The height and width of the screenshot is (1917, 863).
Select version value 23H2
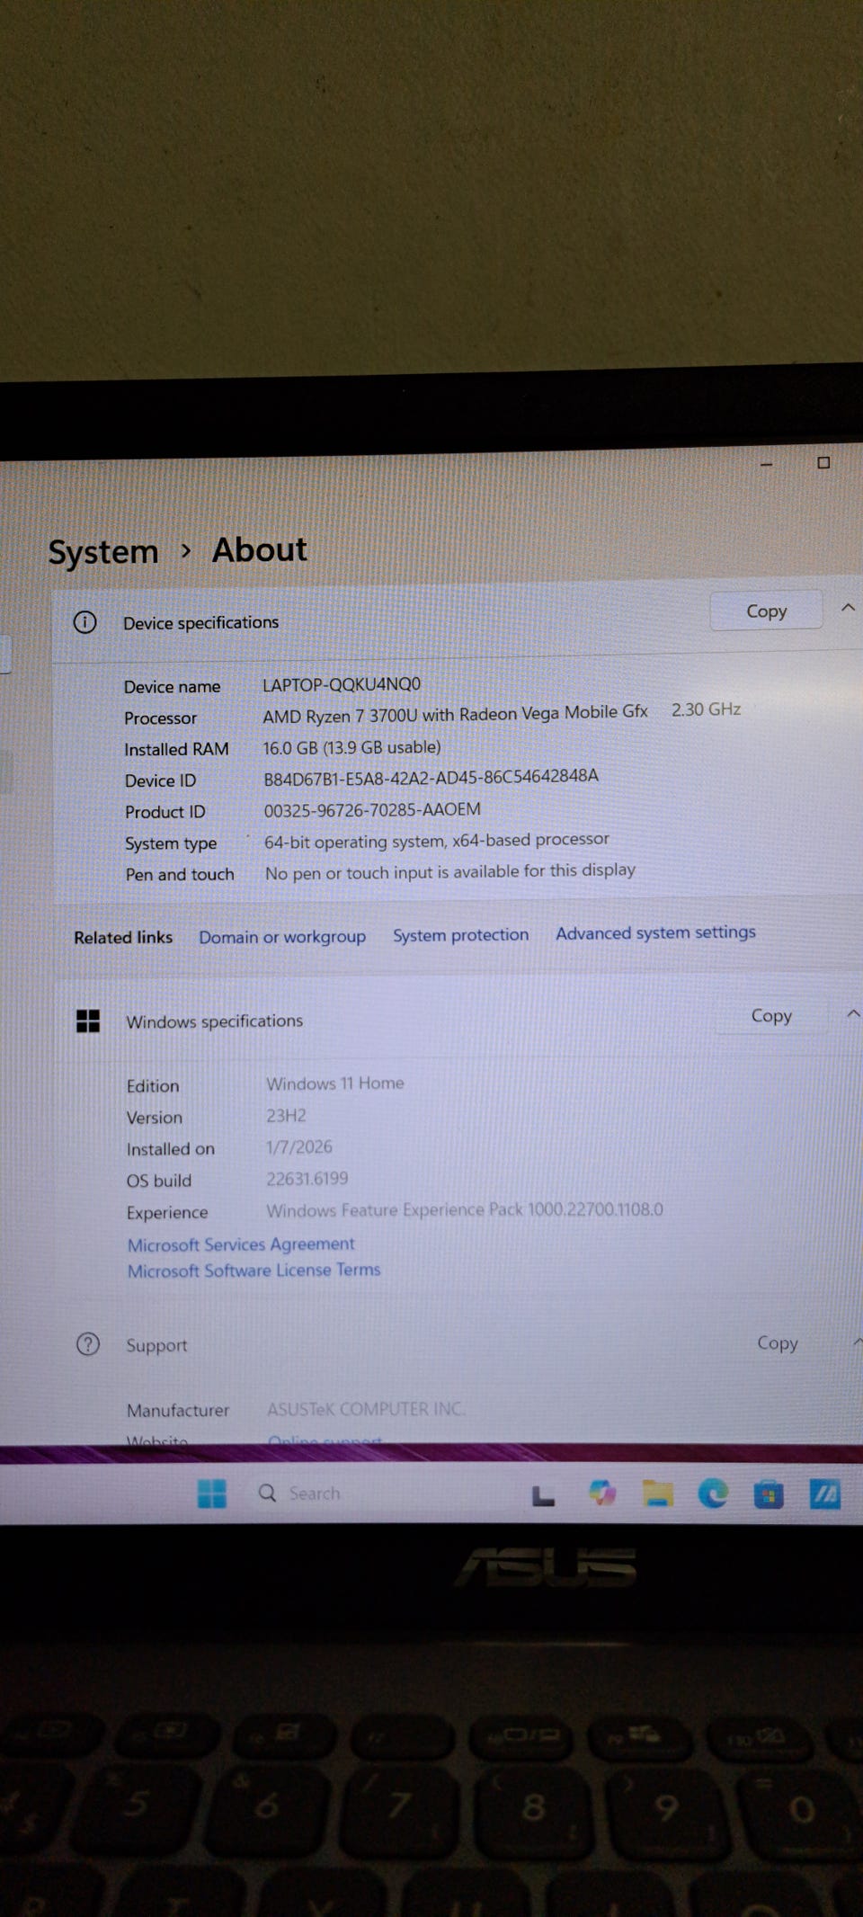(x=286, y=1115)
